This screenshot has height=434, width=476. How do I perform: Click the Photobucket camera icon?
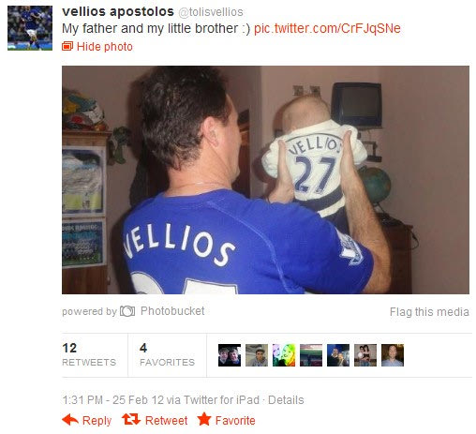coord(127,311)
